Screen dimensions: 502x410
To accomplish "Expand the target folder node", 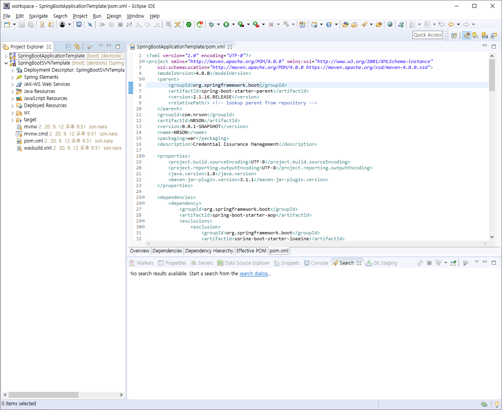I will coord(13,120).
